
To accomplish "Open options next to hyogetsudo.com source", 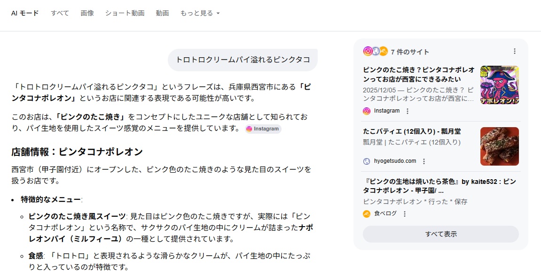I will 424,161.
